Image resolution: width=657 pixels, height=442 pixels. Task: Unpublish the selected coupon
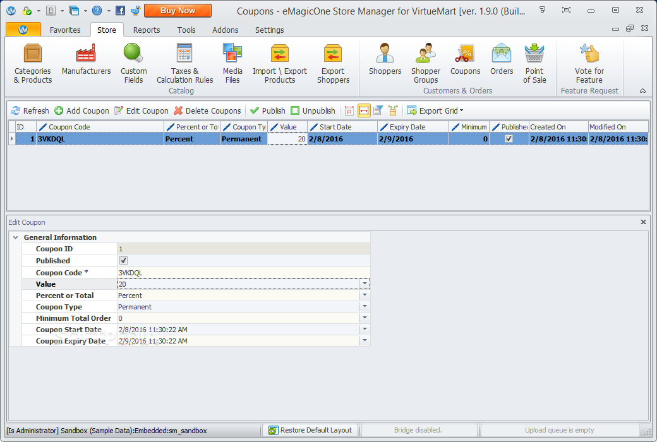313,110
